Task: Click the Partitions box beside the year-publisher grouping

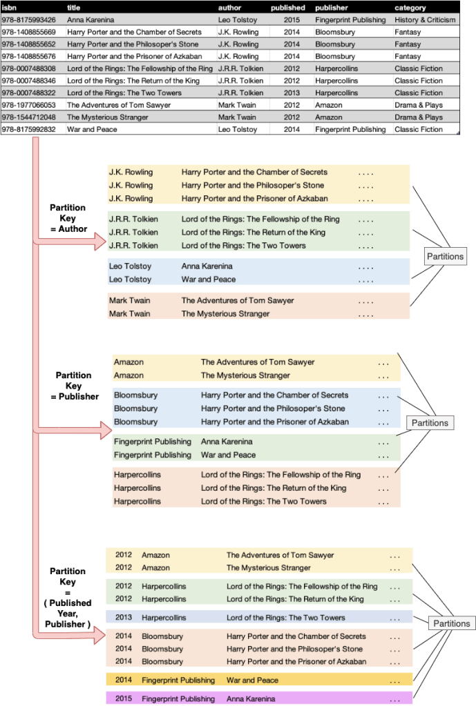Action: point(450,623)
